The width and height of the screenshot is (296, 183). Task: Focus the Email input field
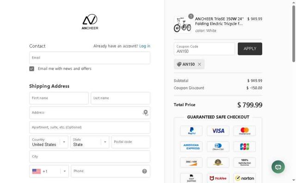pos(90,58)
